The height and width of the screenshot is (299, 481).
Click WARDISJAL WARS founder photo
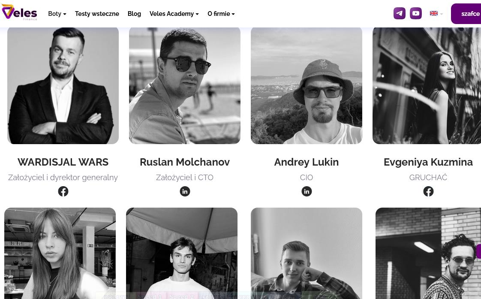click(63, 86)
